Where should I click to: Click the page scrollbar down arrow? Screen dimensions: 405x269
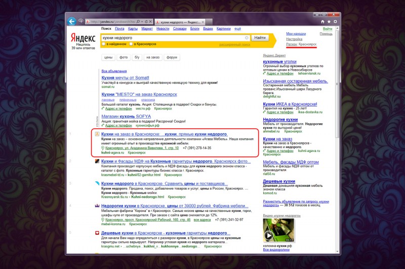(337, 251)
